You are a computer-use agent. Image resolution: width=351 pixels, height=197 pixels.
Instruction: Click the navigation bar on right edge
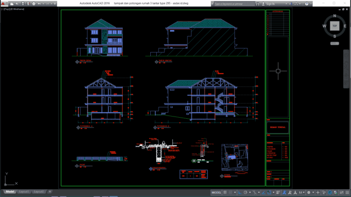(346, 69)
